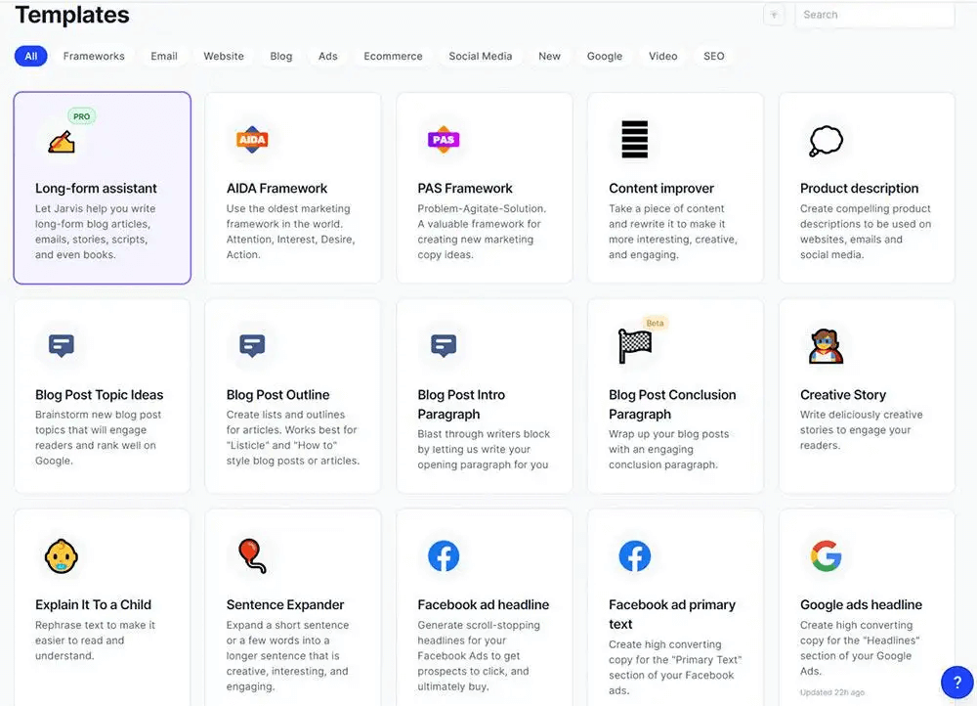Click the small arrow icon beside the search bar
977x706 pixels.
tap(774, 15)
